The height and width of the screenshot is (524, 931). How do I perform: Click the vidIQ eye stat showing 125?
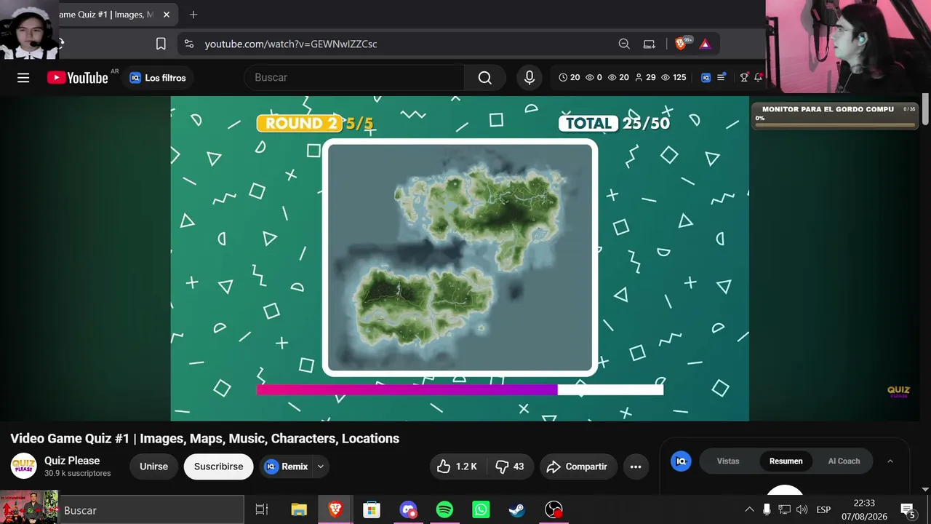(674, 77)
